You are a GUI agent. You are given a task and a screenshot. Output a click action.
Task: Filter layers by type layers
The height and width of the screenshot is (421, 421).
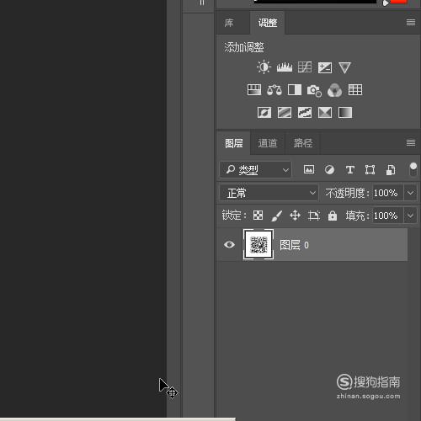350,169
